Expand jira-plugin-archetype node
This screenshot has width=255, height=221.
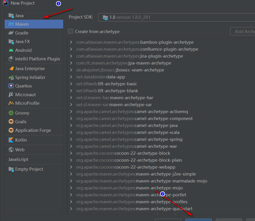click(71, 56)
